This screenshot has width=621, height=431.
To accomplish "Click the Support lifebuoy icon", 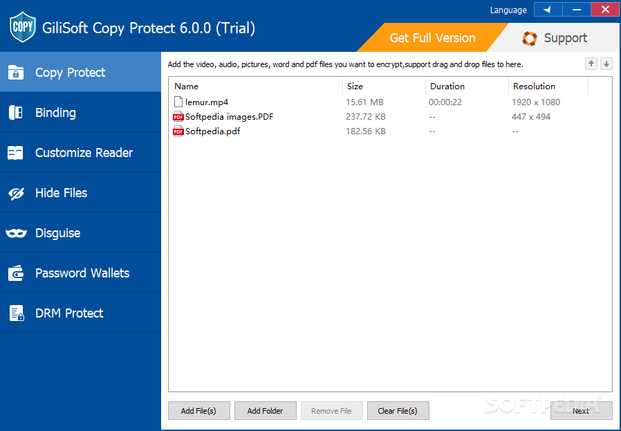I will (x=530, y=39).
